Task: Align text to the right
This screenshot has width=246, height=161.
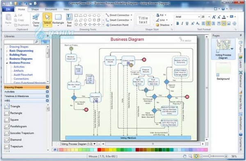Action: [213, 23]
